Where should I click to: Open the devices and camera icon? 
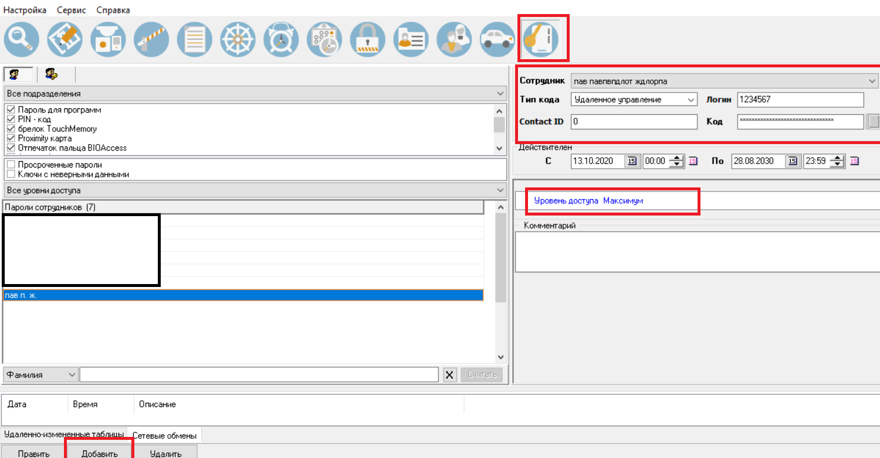[108, 39]
